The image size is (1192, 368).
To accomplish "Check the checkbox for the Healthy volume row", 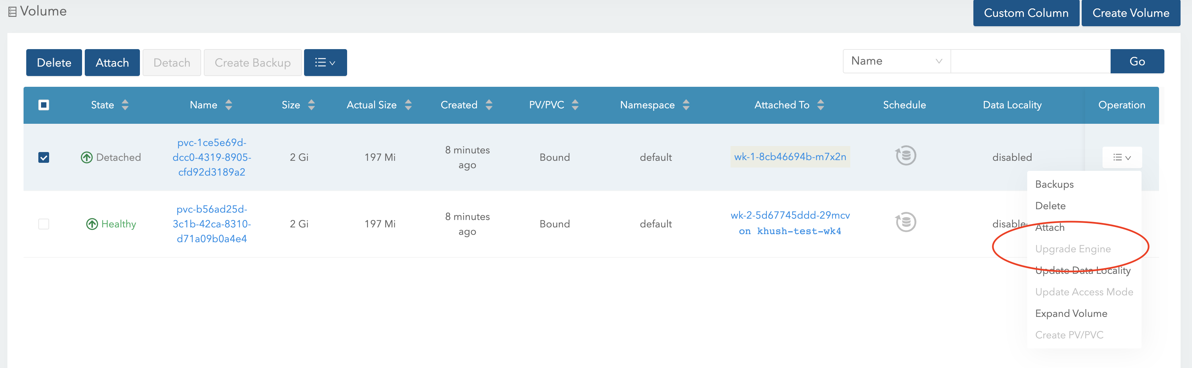I will point(44,224).
